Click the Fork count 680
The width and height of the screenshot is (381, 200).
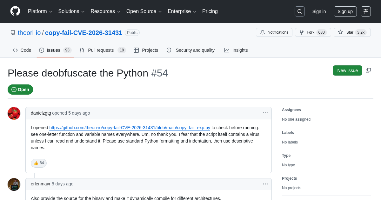click(x=322, y=32)
